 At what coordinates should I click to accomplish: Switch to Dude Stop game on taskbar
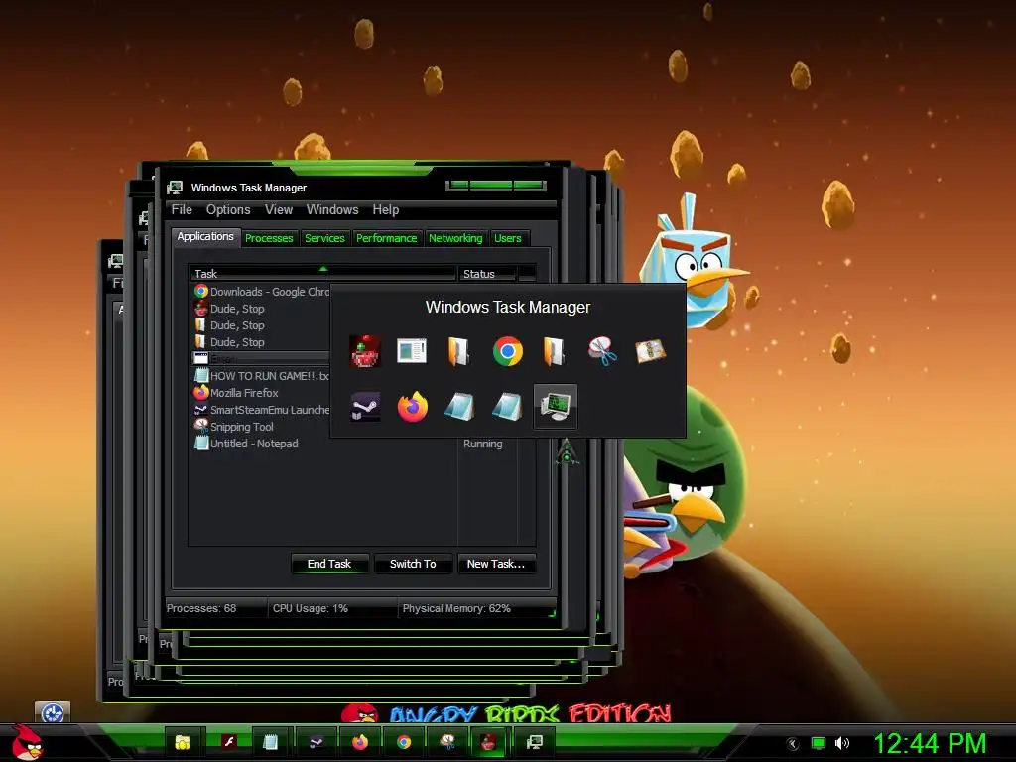(x=490, y=742)
